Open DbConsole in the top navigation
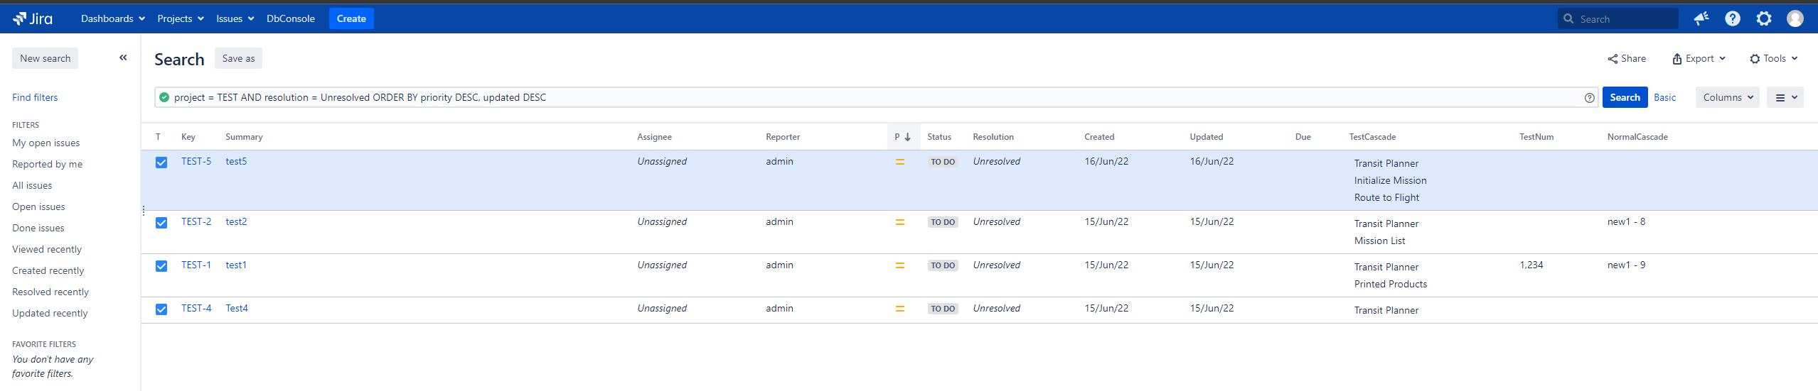The height and width of the screenshot is (391, 1818). coord(291,18)
